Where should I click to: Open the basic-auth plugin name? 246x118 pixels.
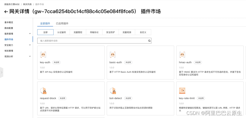point(116,62)
